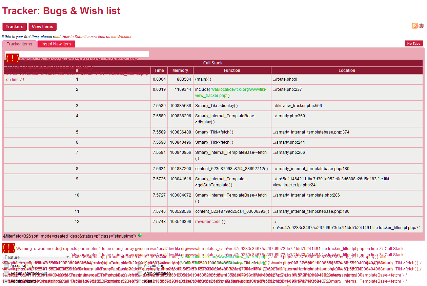This screenshot has width=427, height=286.
Task: Click the View Items button
Action: 42,27
